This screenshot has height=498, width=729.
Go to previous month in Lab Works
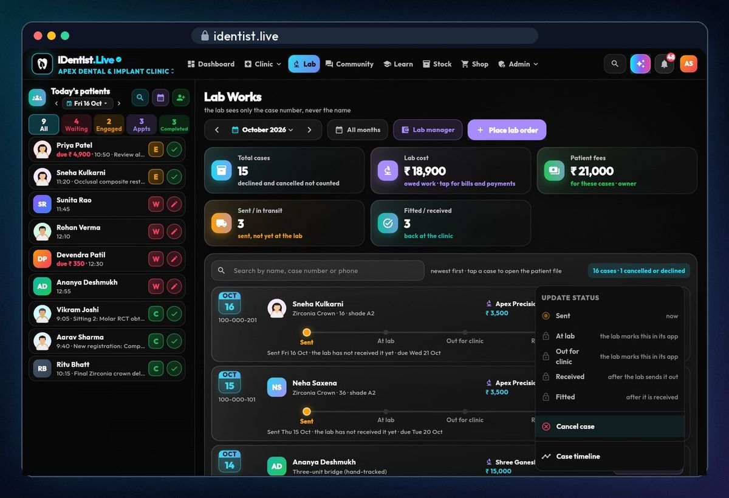pyautogui.click(x=217, y=130)
